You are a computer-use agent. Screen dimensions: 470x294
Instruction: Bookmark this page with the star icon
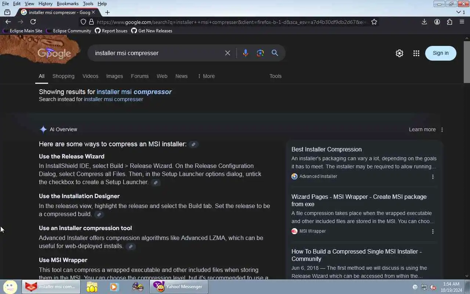click(374, 22)
